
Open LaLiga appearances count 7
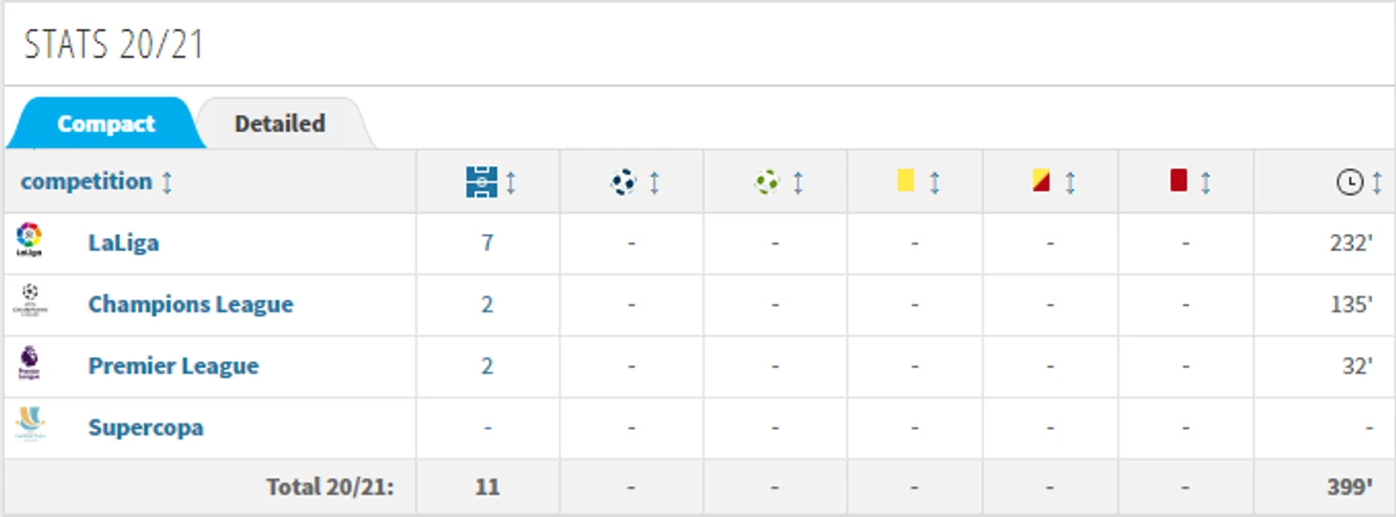coord(488,243)
